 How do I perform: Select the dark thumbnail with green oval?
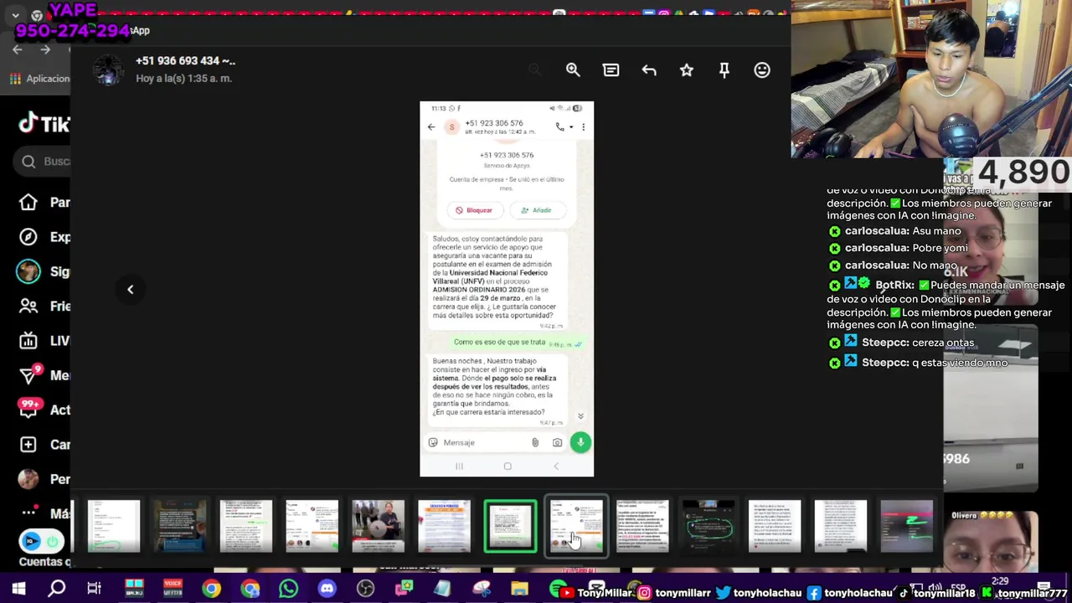tap(709, 526)
